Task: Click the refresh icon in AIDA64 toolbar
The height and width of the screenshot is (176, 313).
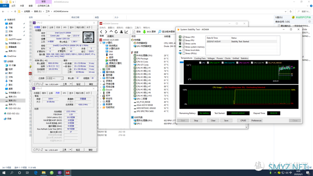Action: point(116,32)
